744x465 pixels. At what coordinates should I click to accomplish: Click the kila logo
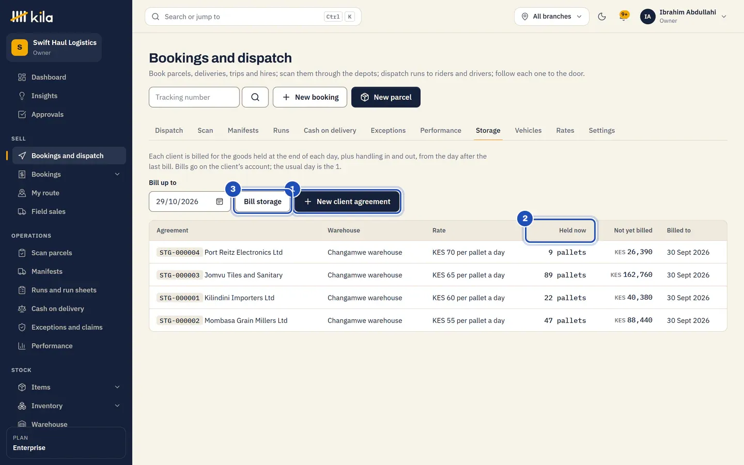pyautogui.click(x=32, y=17)
